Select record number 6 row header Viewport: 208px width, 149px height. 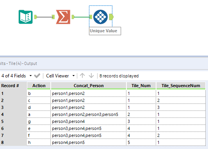pyautogui.click(x=13, y=128)
